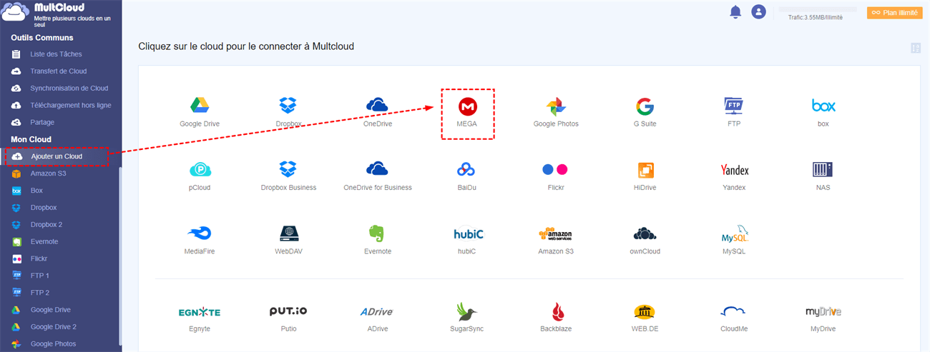Screen dimensions: 930x352
Task: Click the sidebar vertical scrollbar
Action: (120, 257)
